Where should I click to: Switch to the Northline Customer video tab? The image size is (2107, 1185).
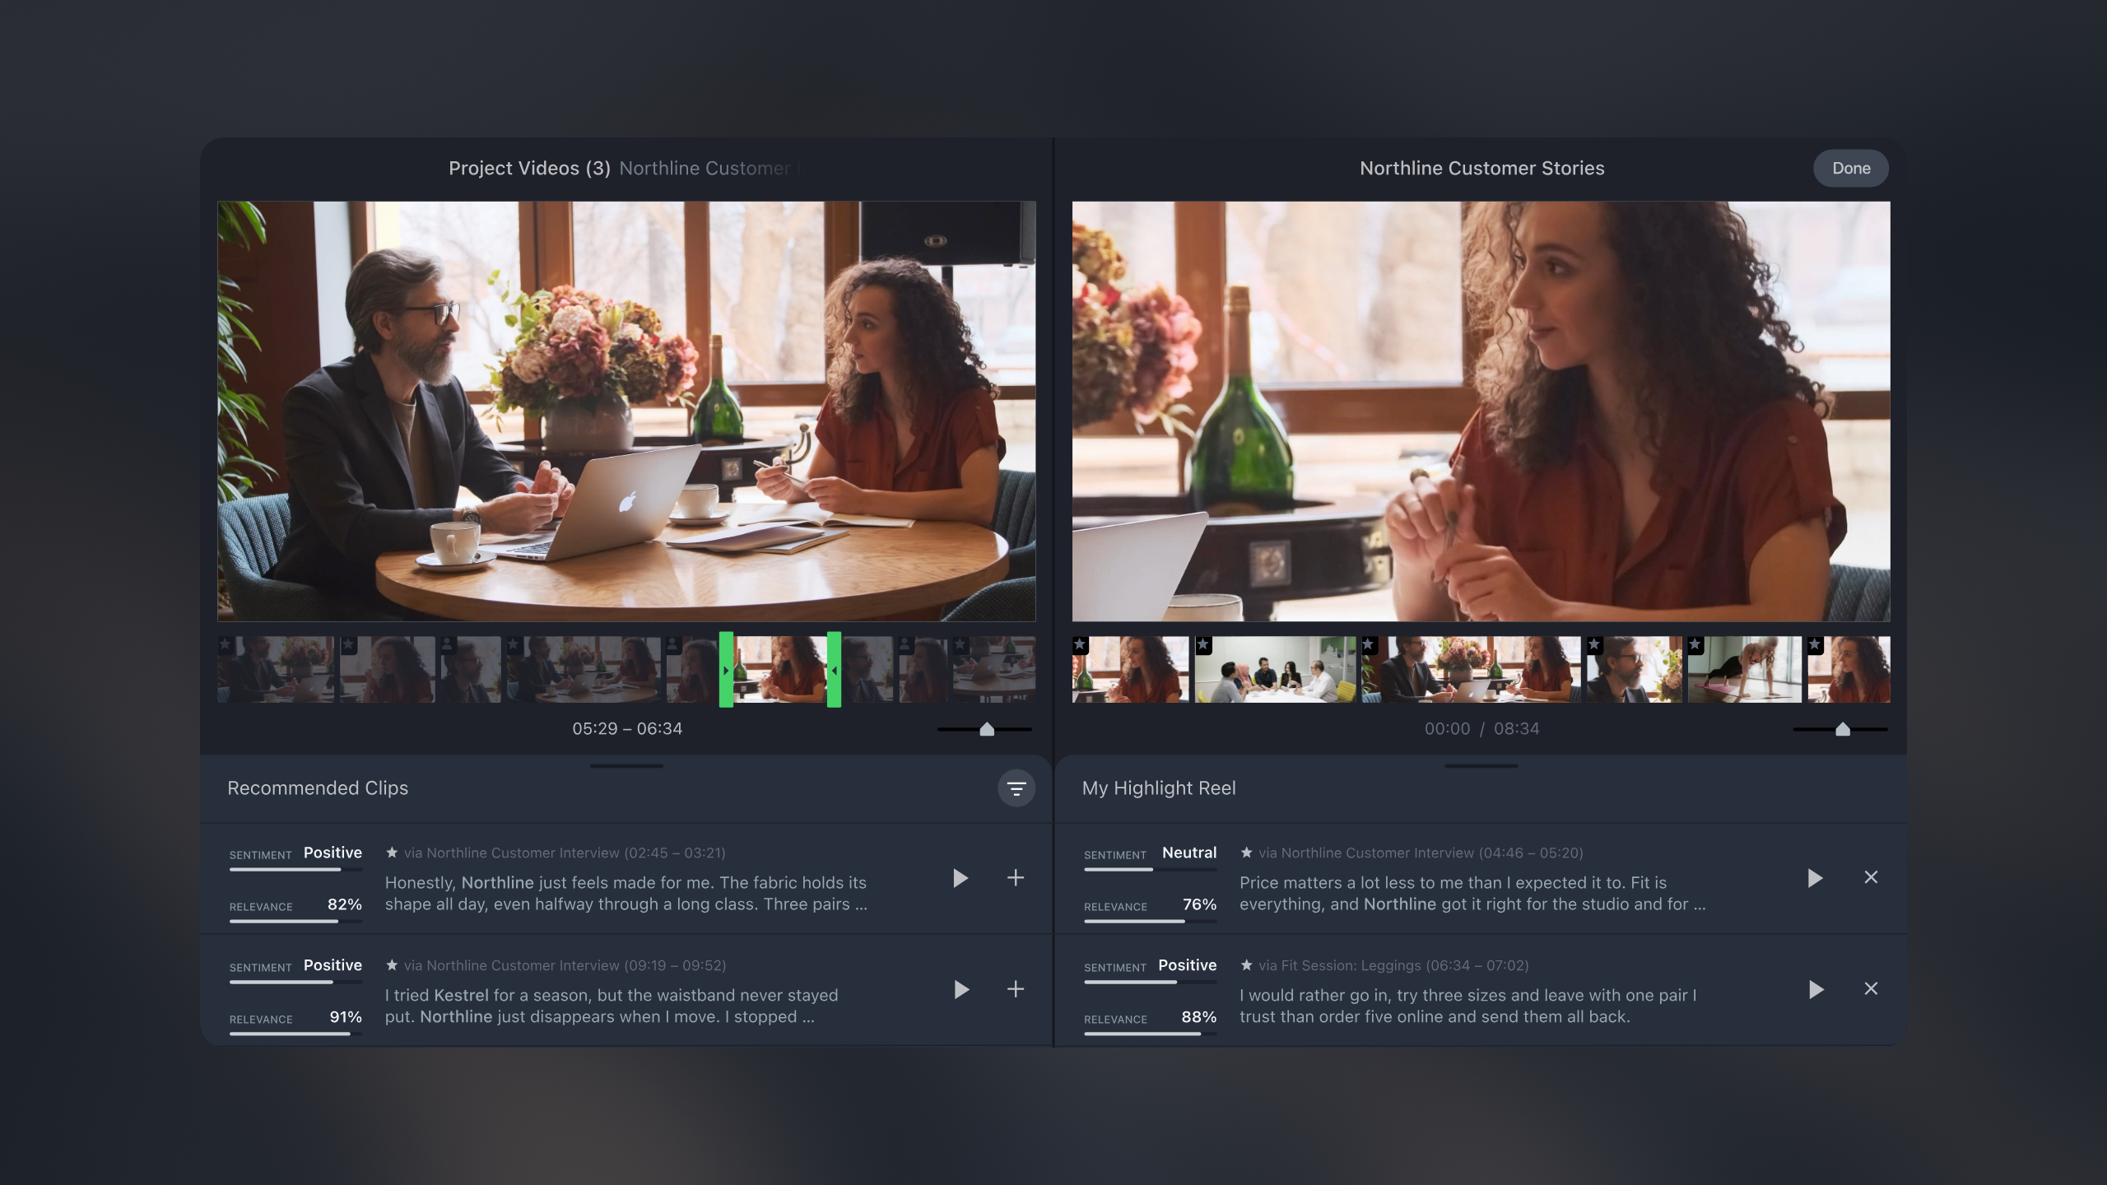pyautogui.click(x=709, y=168)
